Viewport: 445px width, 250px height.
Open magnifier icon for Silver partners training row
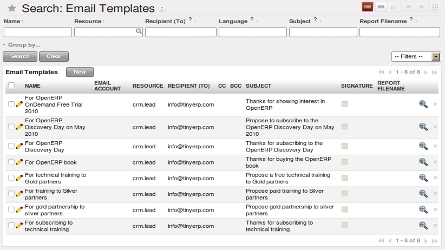(423, 194)
